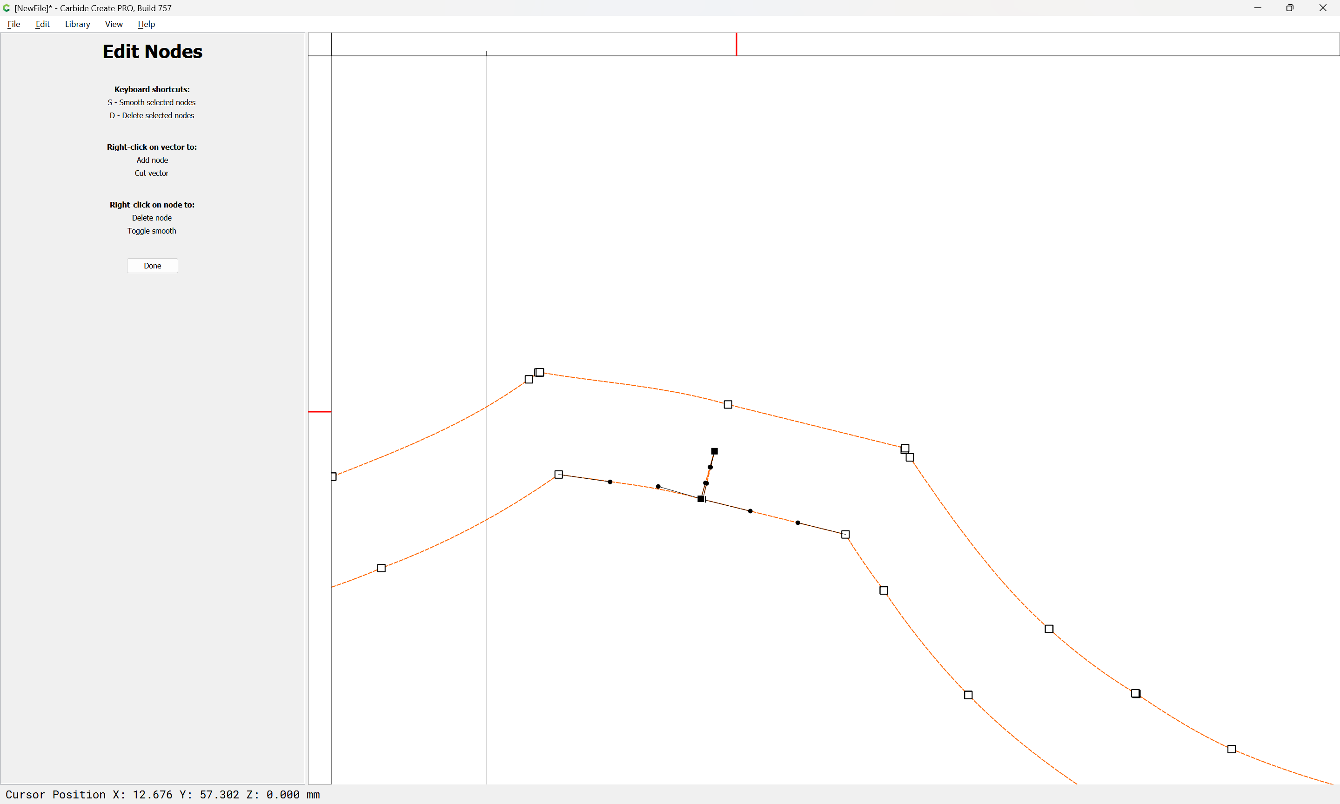1340x804 pixels.
Task: Select the lower curve's peak node
Action: 558,475
